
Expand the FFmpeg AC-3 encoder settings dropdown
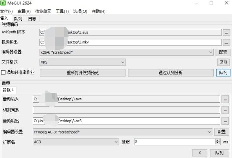click(209, 132)
